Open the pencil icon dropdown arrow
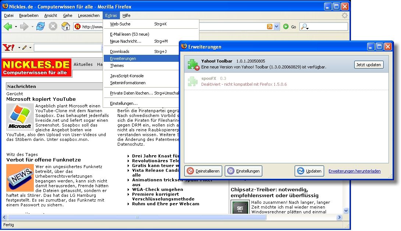401x231 pixels. [30, 47]
